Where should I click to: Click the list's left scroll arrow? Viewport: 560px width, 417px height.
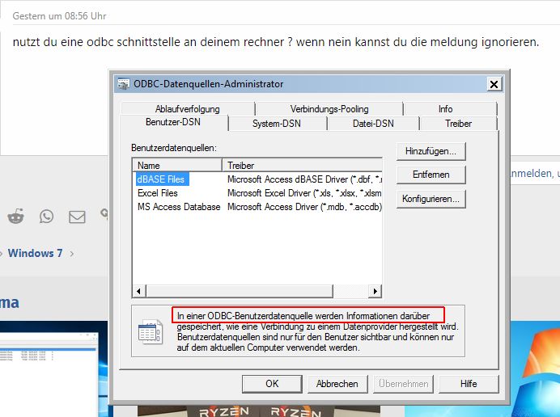tap(138, 291)
